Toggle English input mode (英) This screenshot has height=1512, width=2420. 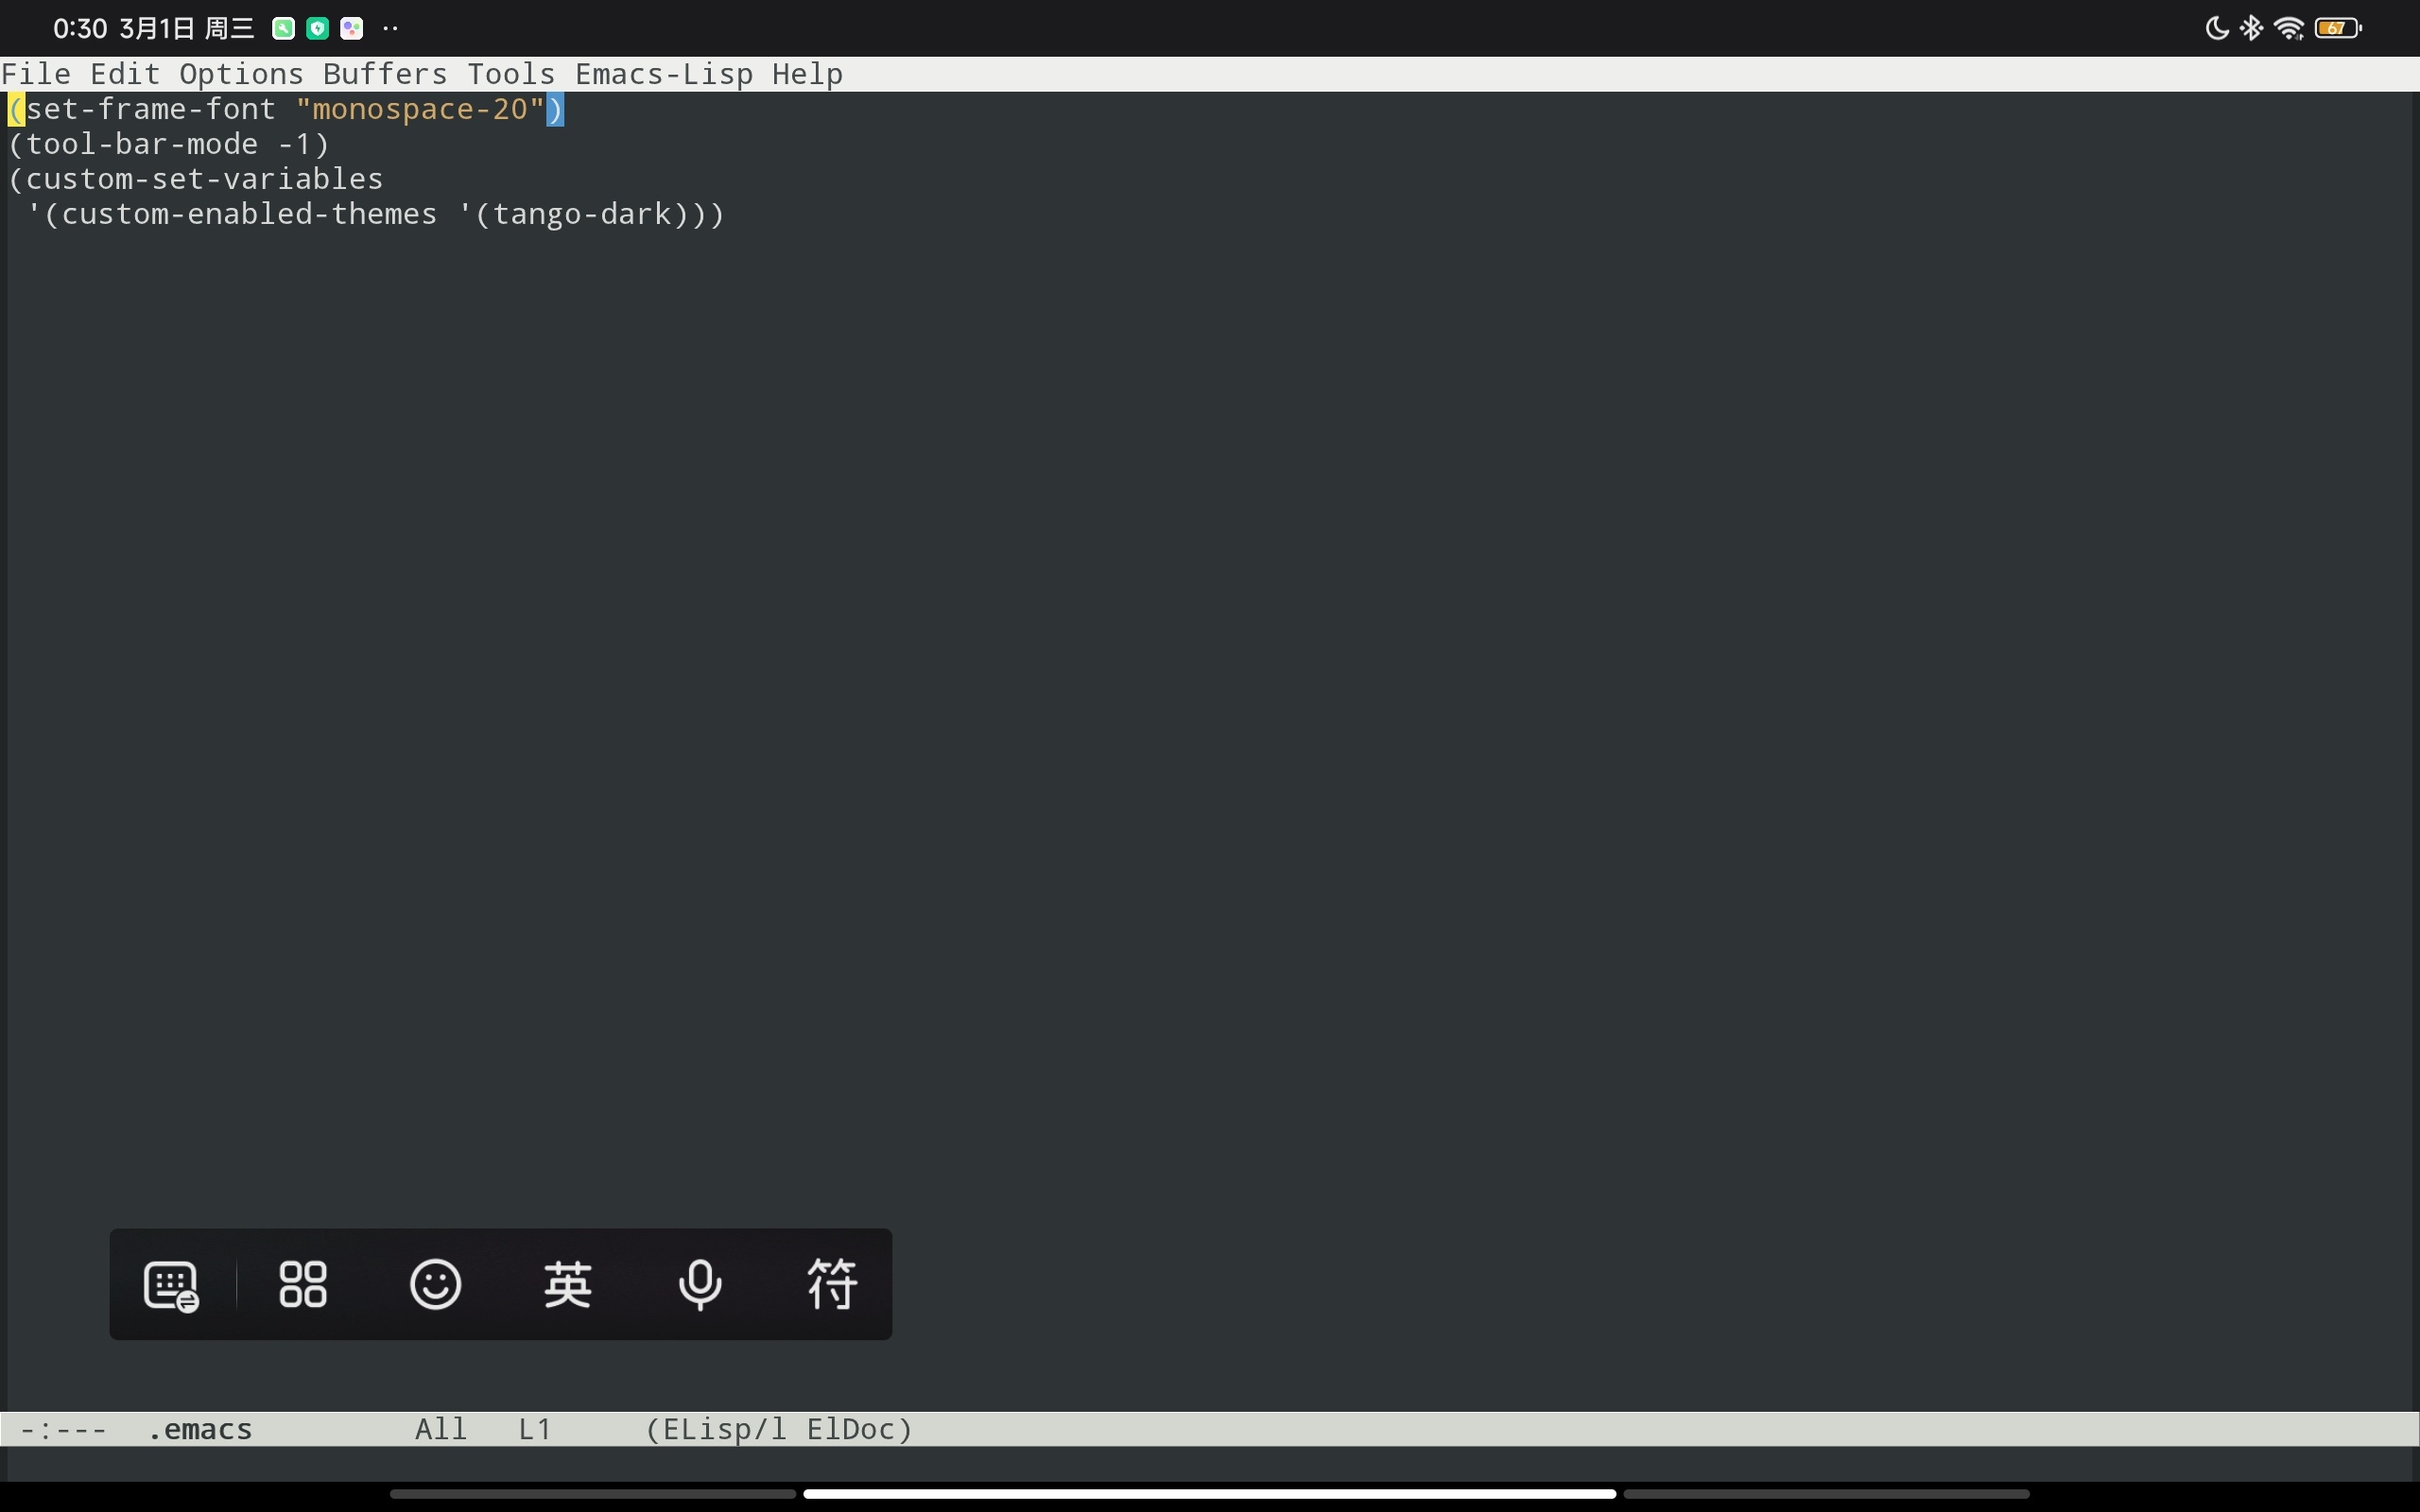click(x=568, y=1285)
